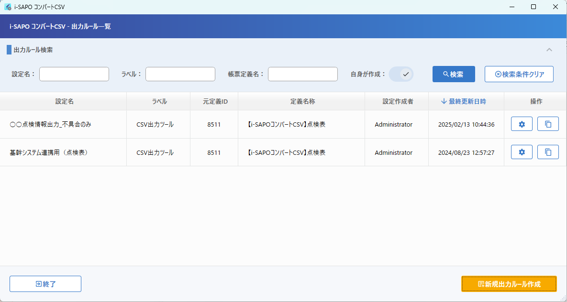Minimize the i-SAPO window

pyautogui.click(x=511, y=7)
